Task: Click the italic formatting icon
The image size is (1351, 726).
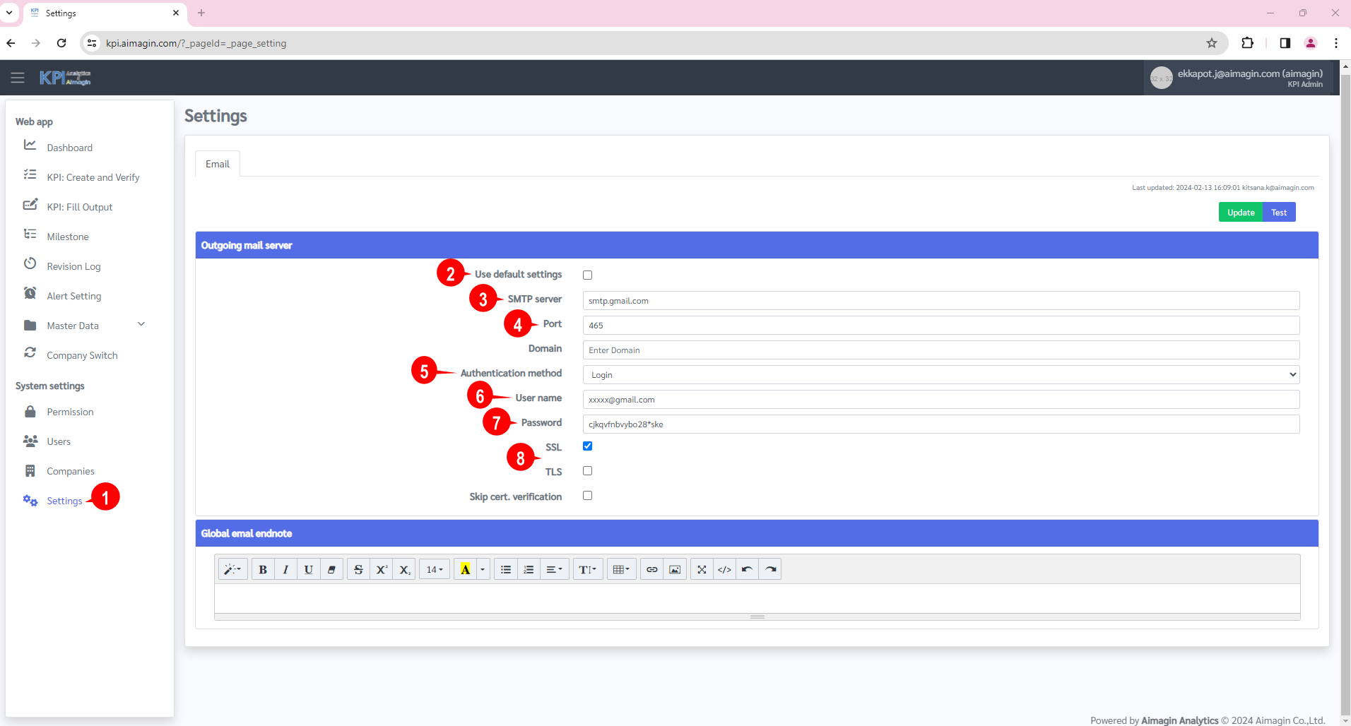Action: pyautogui.click(x=285, y=570)
